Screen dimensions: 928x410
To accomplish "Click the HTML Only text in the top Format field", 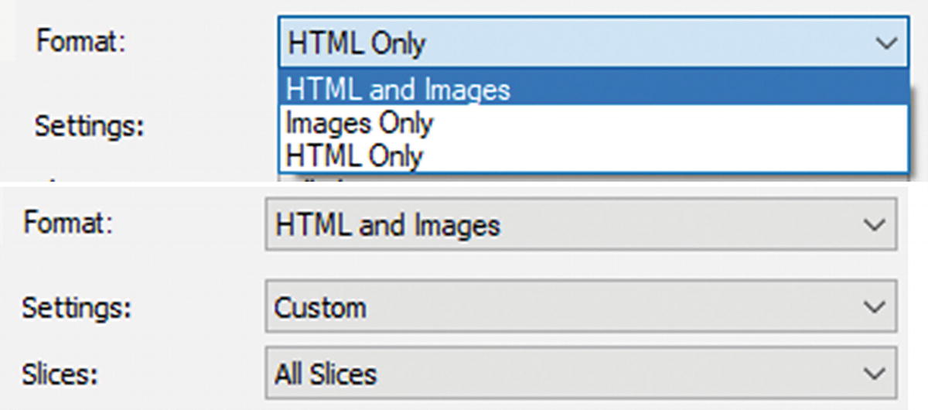I will point(357,43).
